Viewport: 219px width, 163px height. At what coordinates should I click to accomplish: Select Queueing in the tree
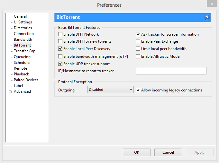[x=22, y=57]
